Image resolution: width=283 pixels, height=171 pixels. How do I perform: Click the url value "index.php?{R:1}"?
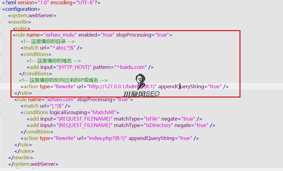coord(107,138)
